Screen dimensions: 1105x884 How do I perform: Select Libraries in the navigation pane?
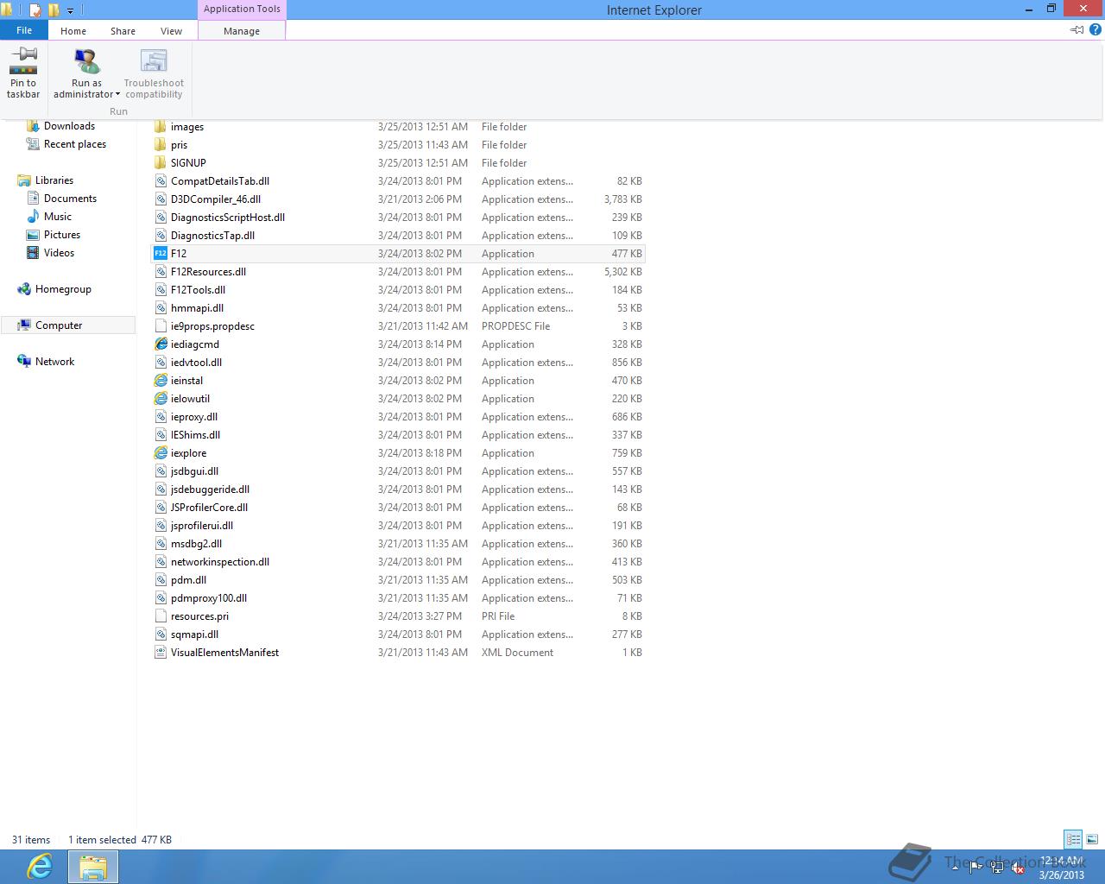[x=54, y=180]
